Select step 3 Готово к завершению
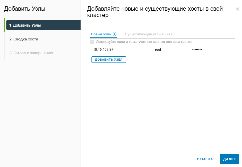242x167 pixels. click(31, 53)
